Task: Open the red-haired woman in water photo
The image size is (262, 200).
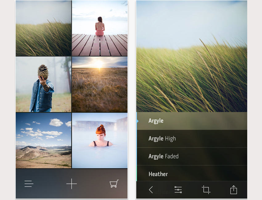Action: pos(100,140)
